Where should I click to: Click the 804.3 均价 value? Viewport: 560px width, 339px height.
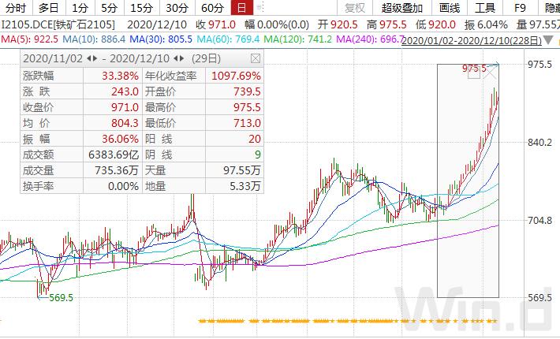pos(125,123)
